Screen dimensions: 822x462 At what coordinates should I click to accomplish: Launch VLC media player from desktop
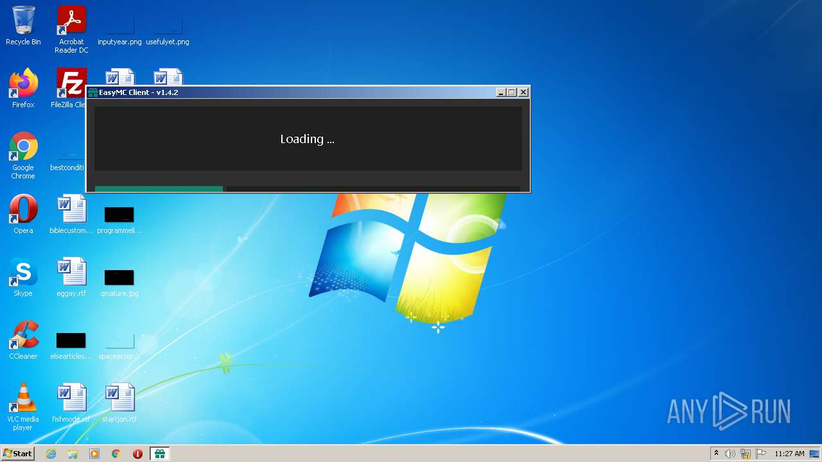point(23,407)
